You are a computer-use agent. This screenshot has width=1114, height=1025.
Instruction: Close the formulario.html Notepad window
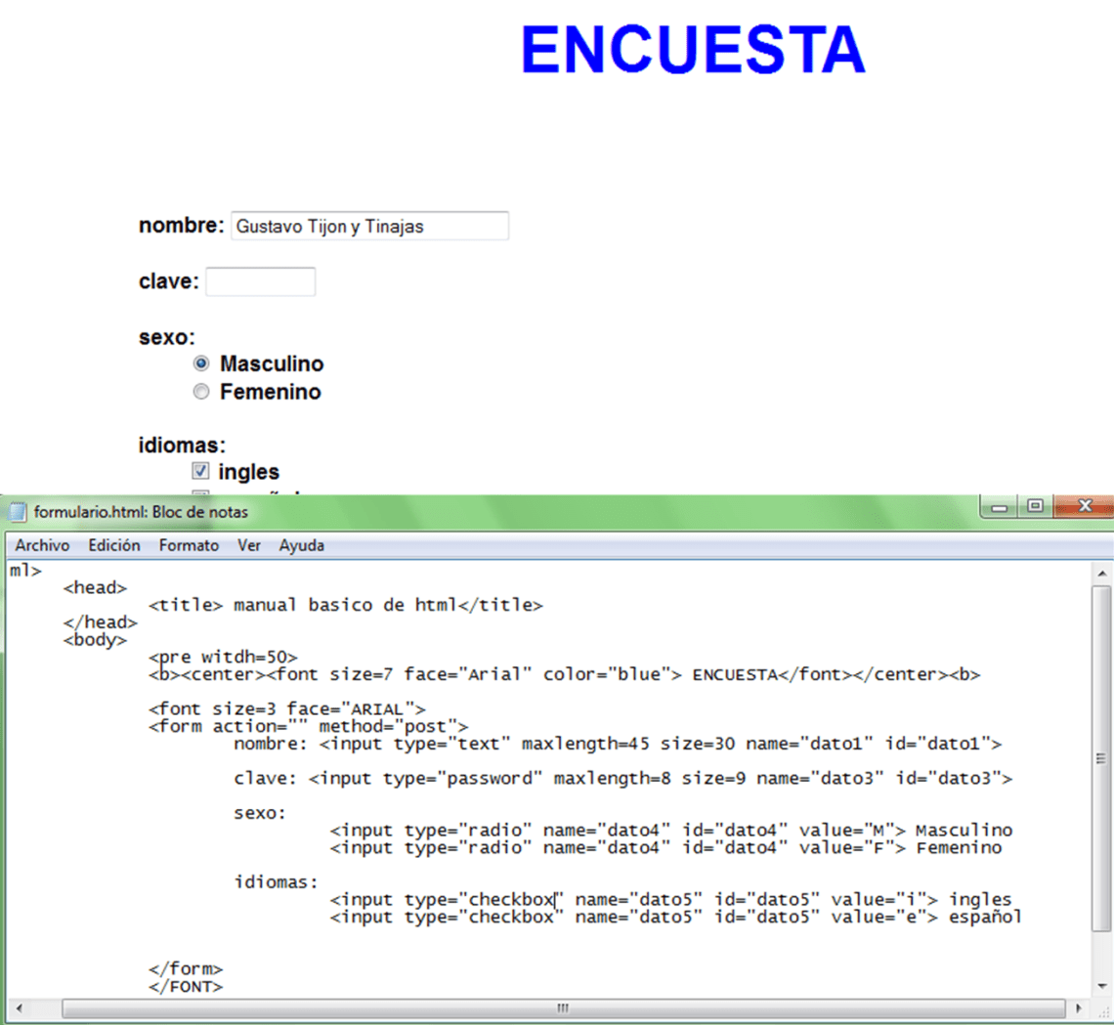coord(1082,507)
